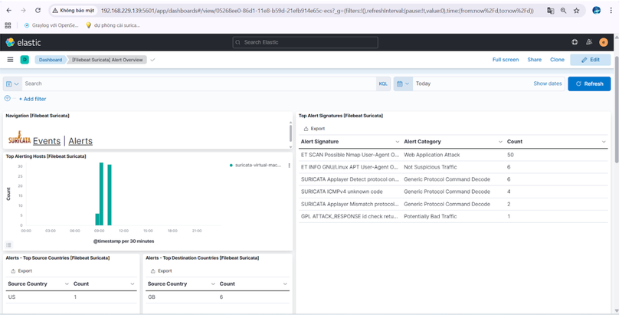
Task: Click the Elastic logo
Action: click(x=23, y=42)
